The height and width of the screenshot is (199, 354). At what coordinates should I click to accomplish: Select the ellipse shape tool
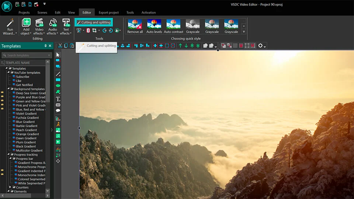tap(58, 86)
